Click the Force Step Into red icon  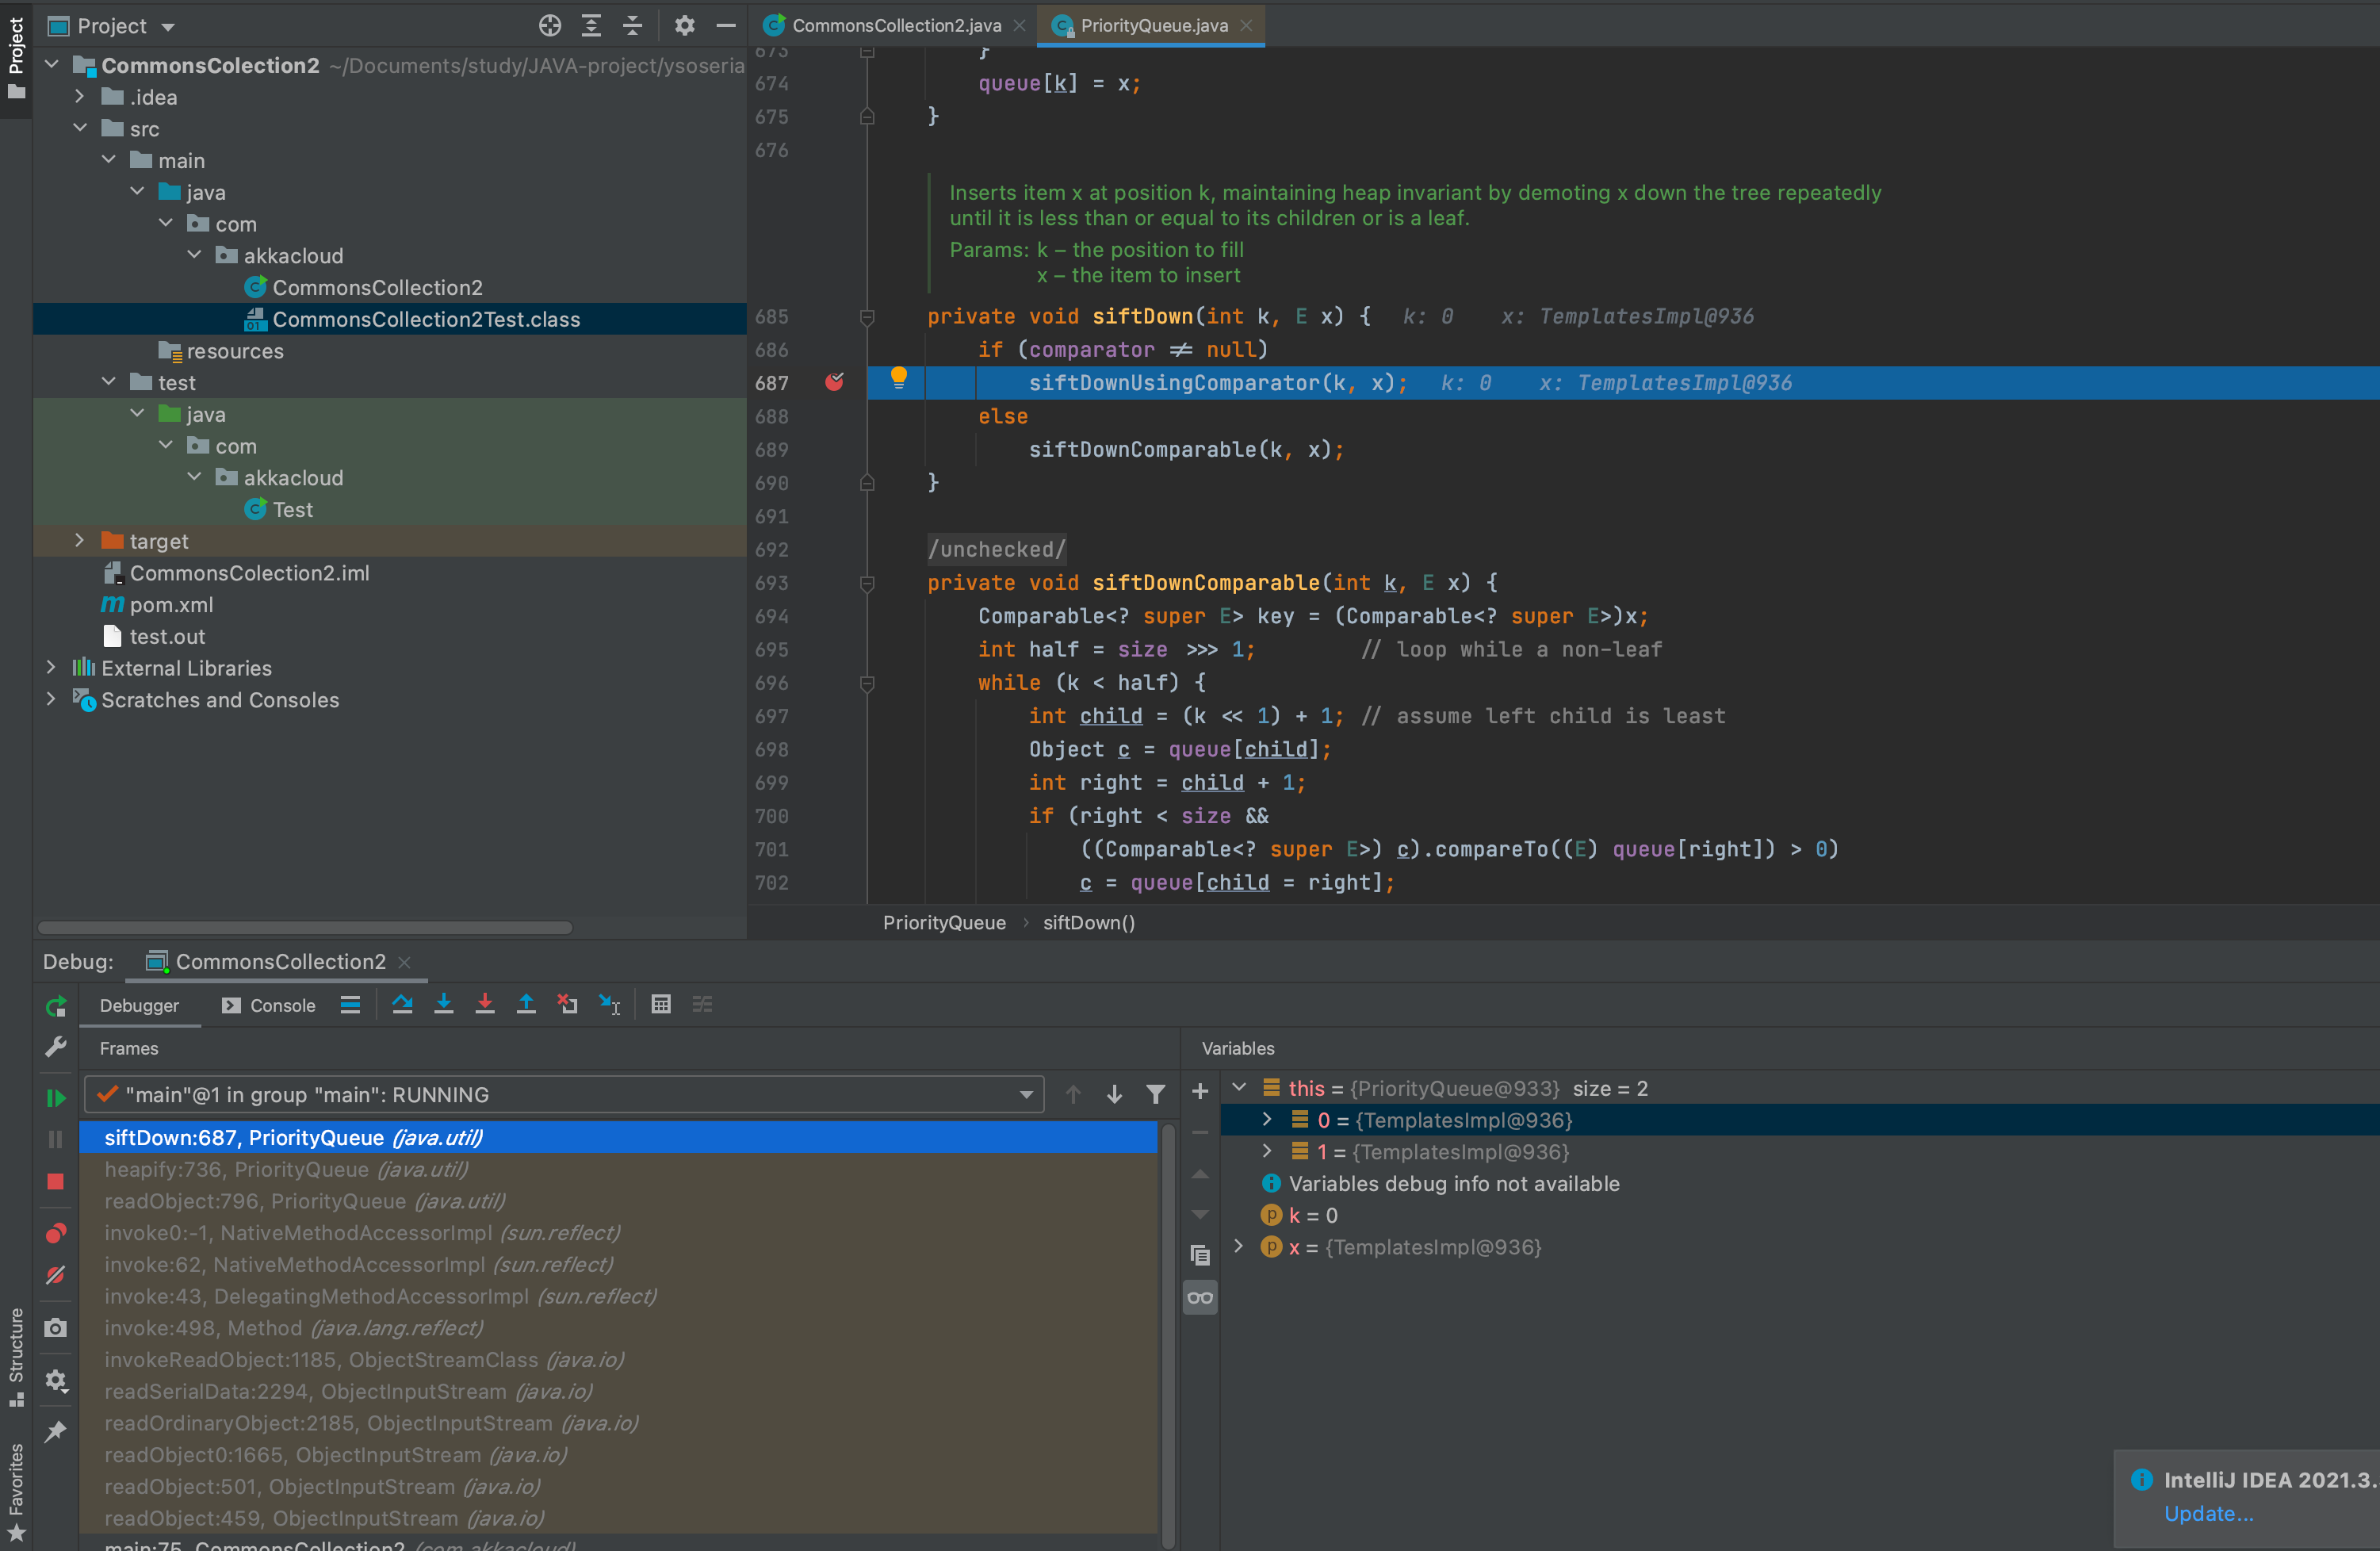pos(485,1004)
